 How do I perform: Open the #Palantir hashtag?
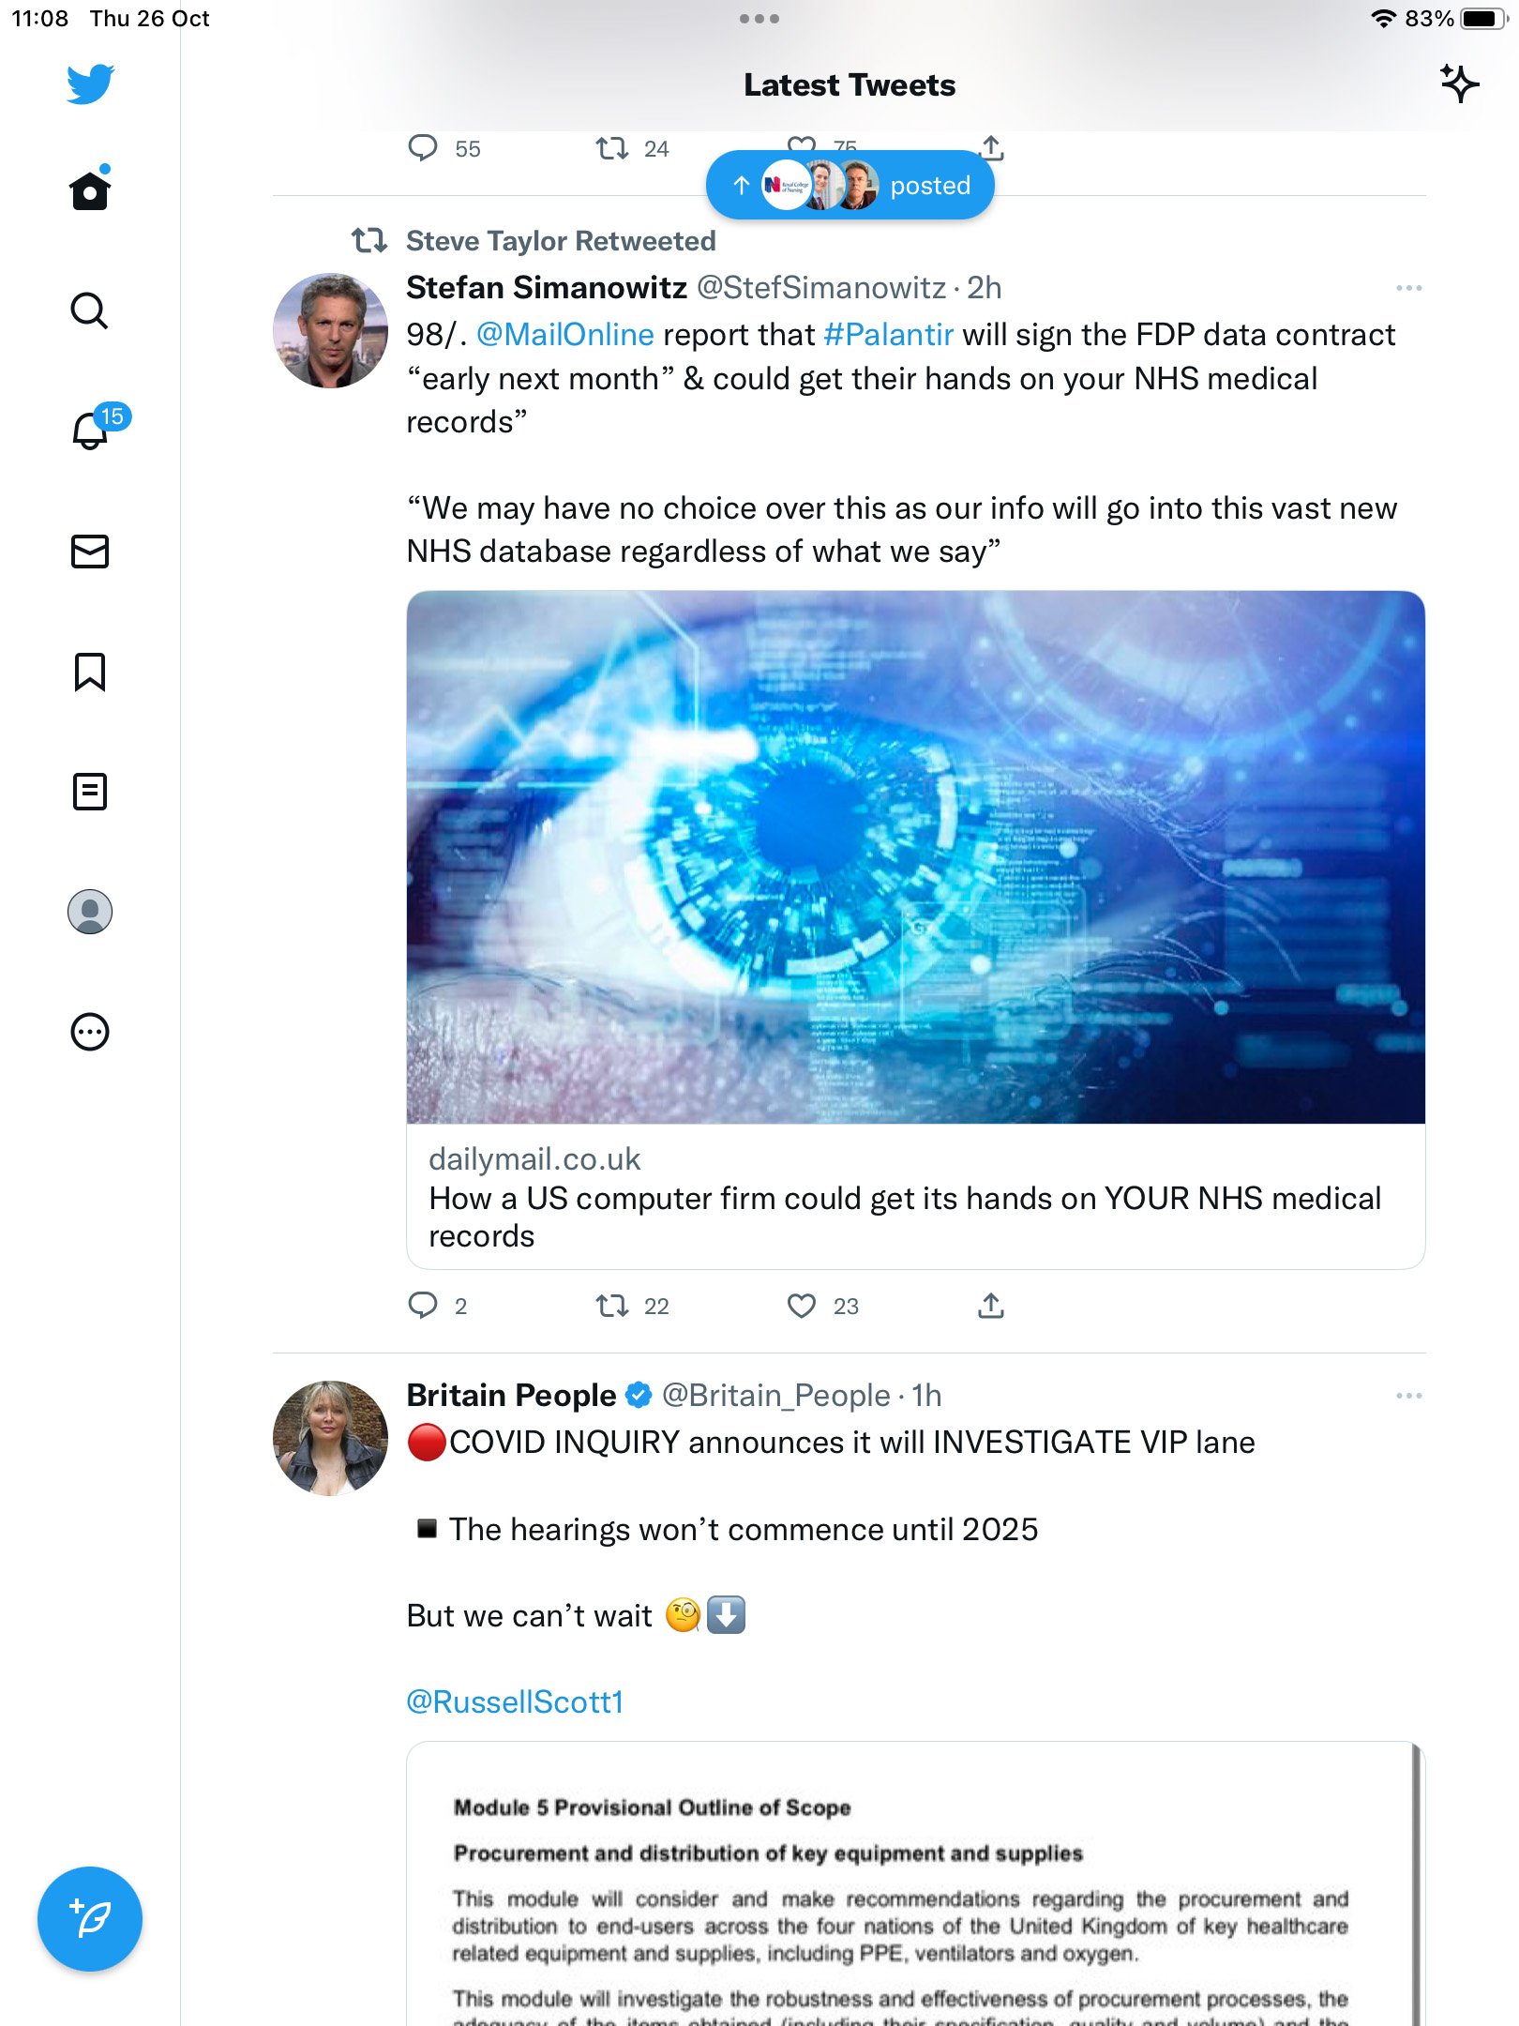[x=888, y=335]
